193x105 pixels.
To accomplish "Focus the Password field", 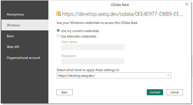I will click(x=93, y=61).
